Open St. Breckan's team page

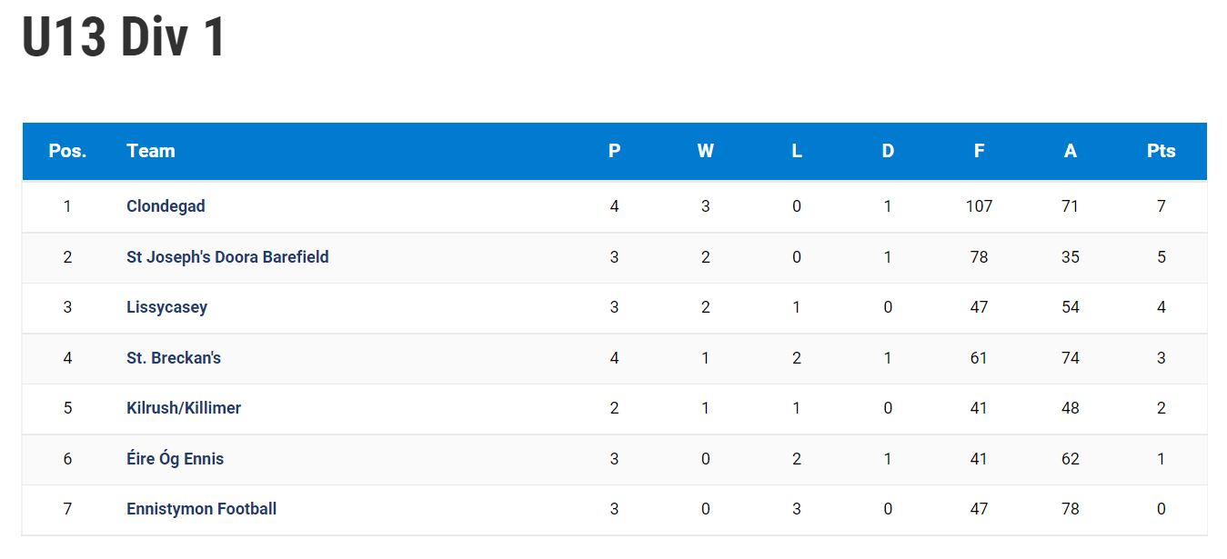tap(174, 358)
